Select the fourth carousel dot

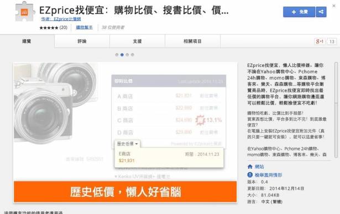(x=133, y=55)
